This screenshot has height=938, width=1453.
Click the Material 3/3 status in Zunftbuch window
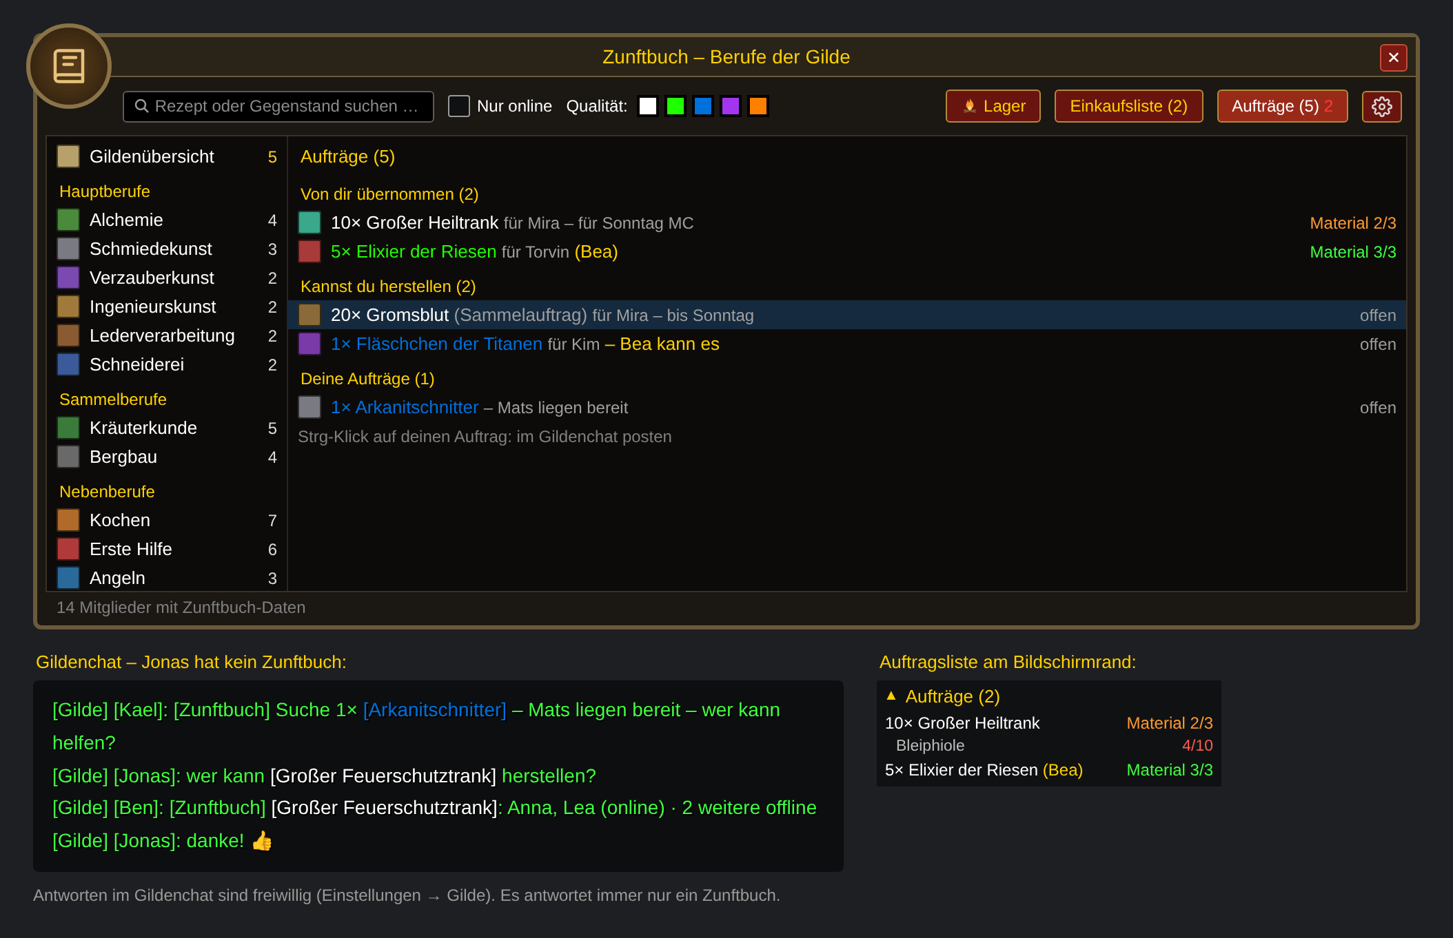(1353, 252)
